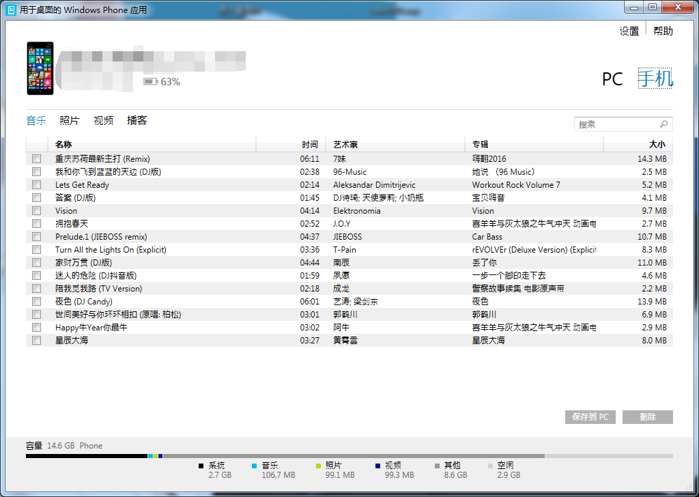
Task: Switch to the 照片 tab
Action: [x=69, y=121]
